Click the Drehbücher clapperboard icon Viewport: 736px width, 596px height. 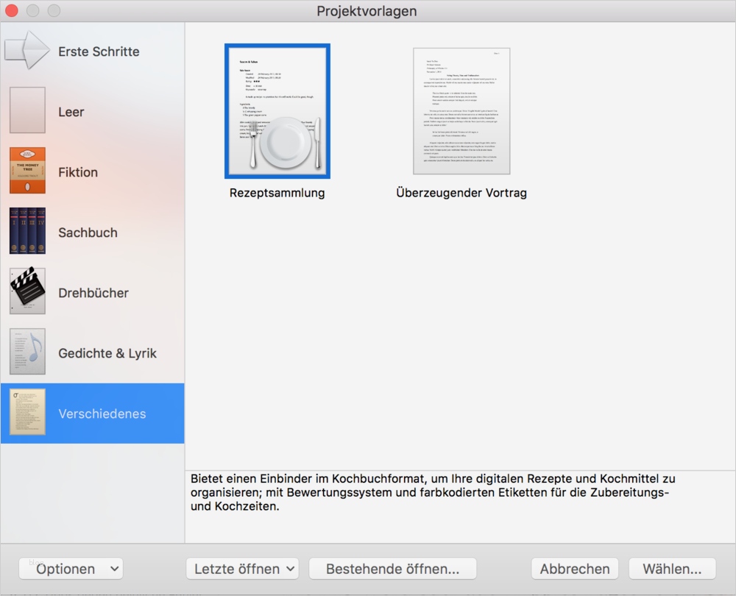click(x=28, y=291)
